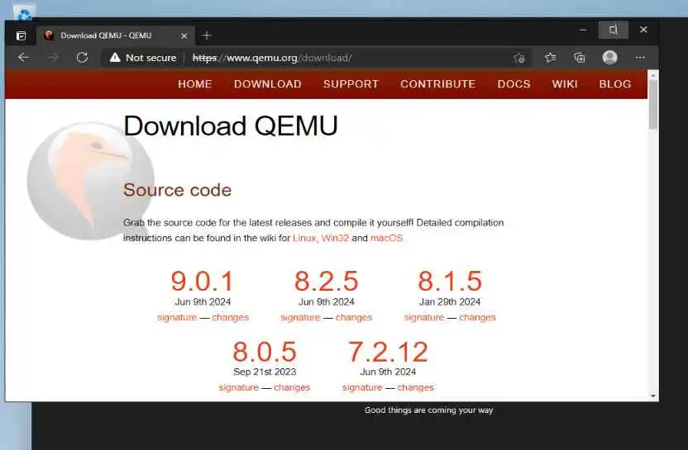Download QEMU version 9.0.1 source

click(x=203, y=281)
